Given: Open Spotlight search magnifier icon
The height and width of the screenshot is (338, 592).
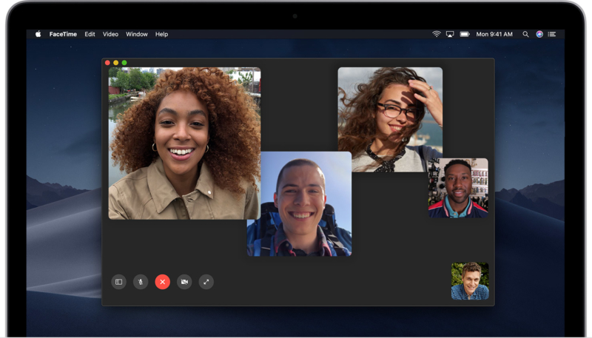Looking at the screenshot, I should (x=526, y=34).
